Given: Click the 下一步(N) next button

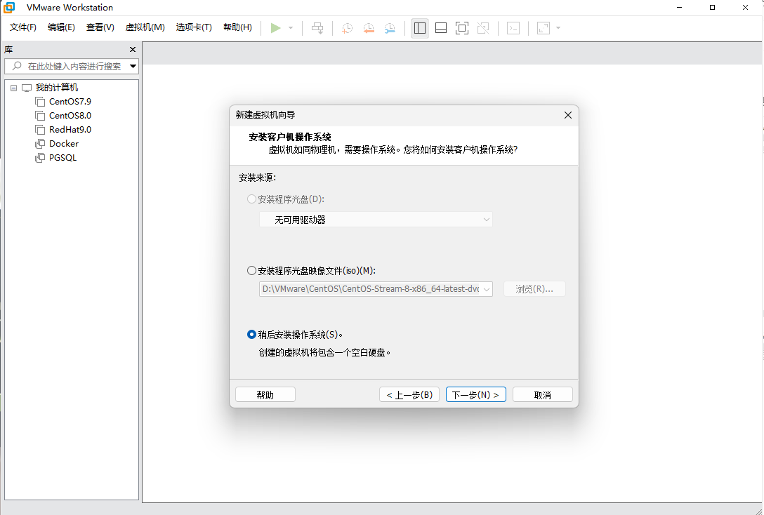Looking at the screenshot, I should 475,395.
